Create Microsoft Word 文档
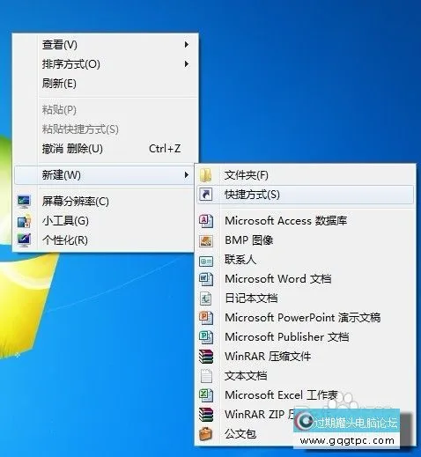Viewport: 421px width, 457px height. click(306, 279)
